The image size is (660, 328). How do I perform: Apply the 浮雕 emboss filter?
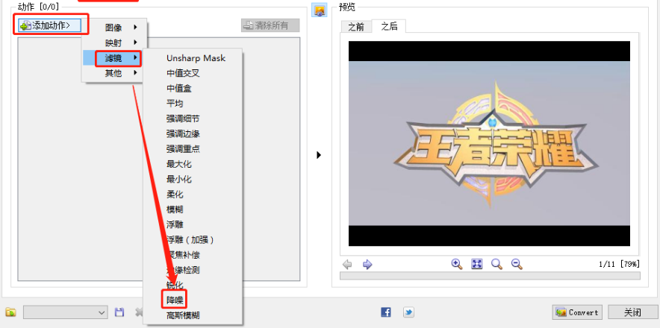coord(175,224)
